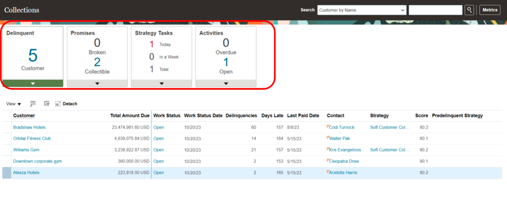507x201 pixels.
Task: Click in the search text field
Action: tap(436, 10)
